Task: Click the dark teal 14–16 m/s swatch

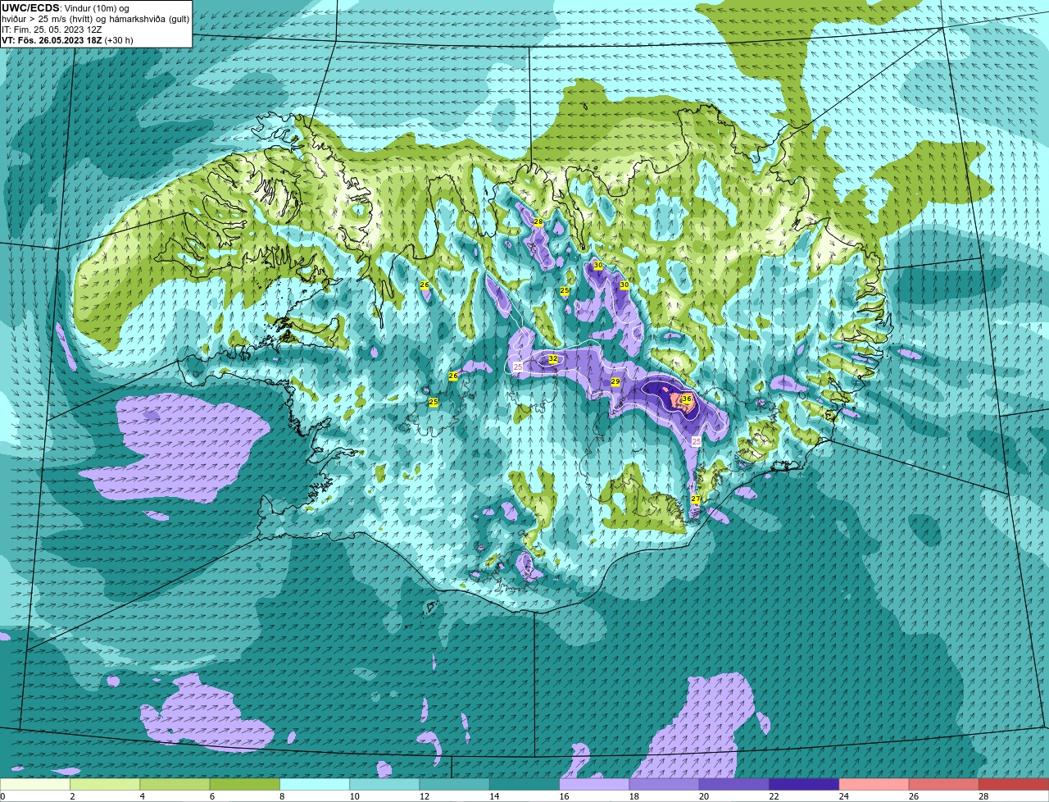Action: pos(524,785)
